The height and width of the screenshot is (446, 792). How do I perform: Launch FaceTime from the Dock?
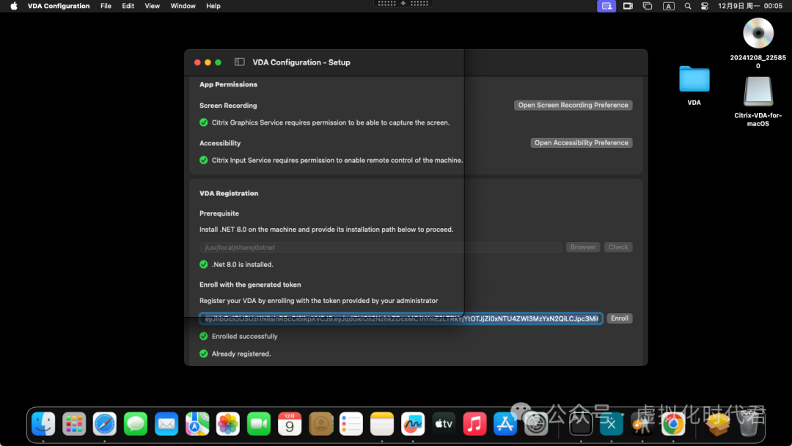click(259, 424)
